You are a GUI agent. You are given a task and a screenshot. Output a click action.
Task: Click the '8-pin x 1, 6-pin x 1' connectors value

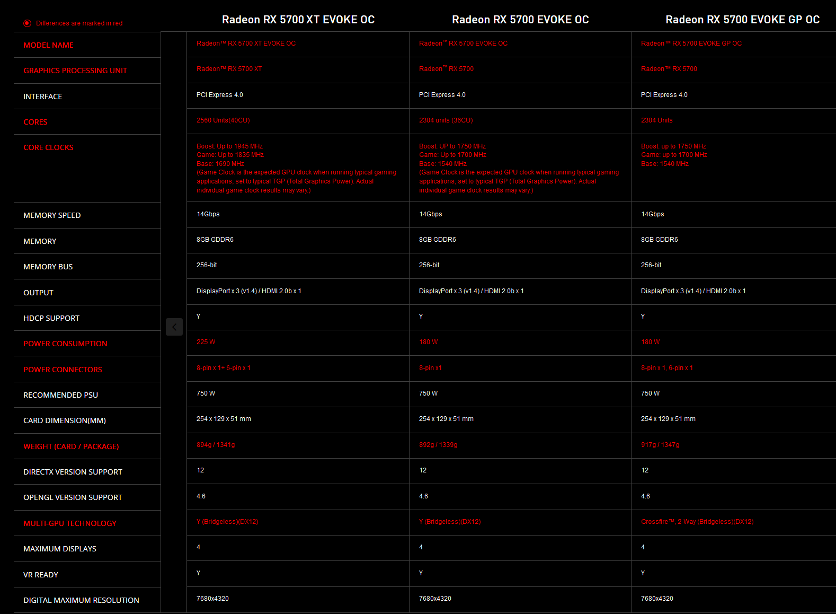pos(667,368)
